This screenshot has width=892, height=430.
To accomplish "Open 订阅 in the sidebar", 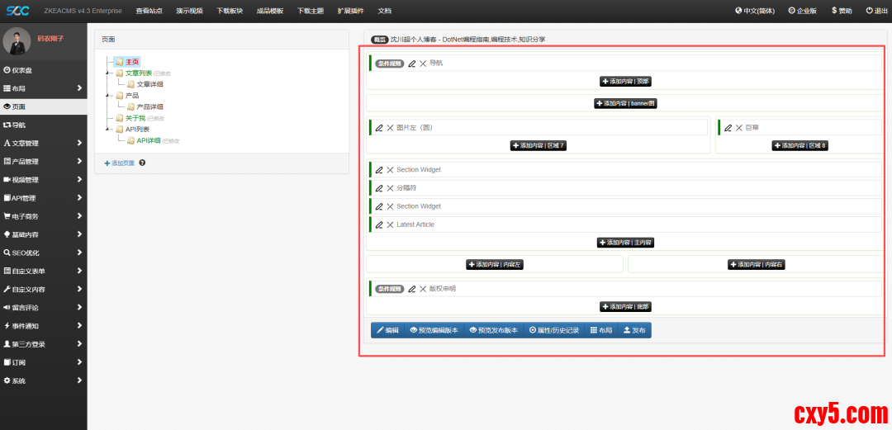I will click(44, 362).
